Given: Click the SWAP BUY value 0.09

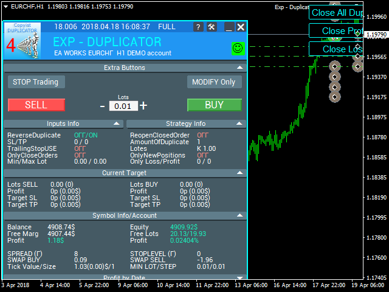Looking at the screenshot, I should (81, 260).
